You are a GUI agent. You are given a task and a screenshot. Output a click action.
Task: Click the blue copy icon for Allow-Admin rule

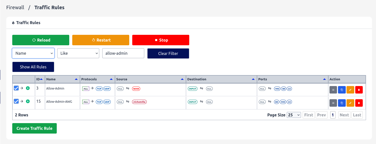point(342,90)
